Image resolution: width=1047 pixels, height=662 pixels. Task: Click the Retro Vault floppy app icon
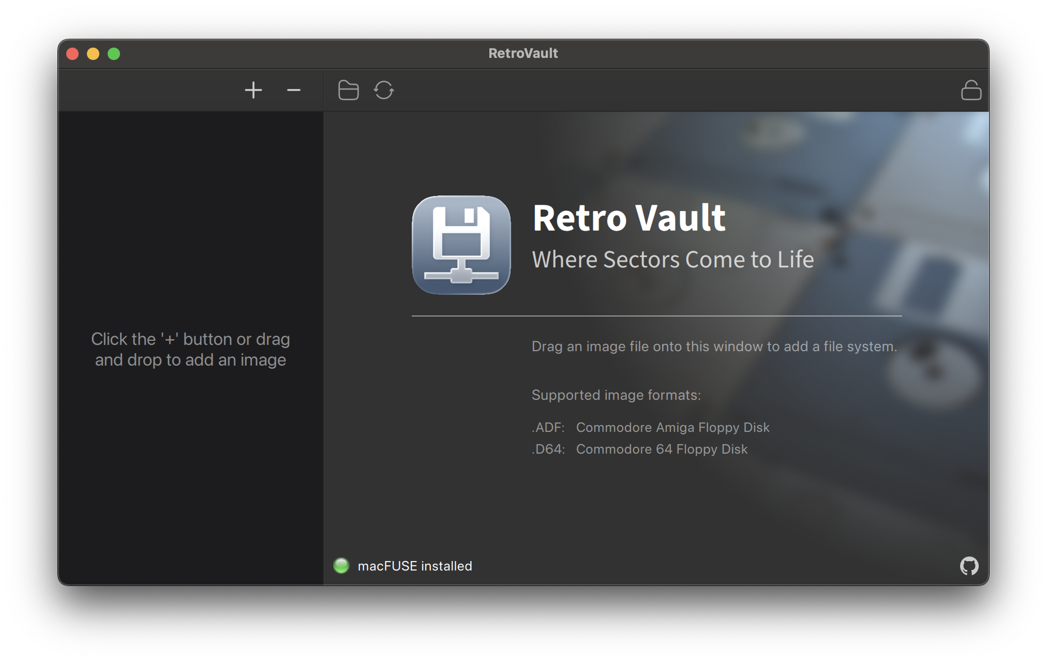[461, 245]
